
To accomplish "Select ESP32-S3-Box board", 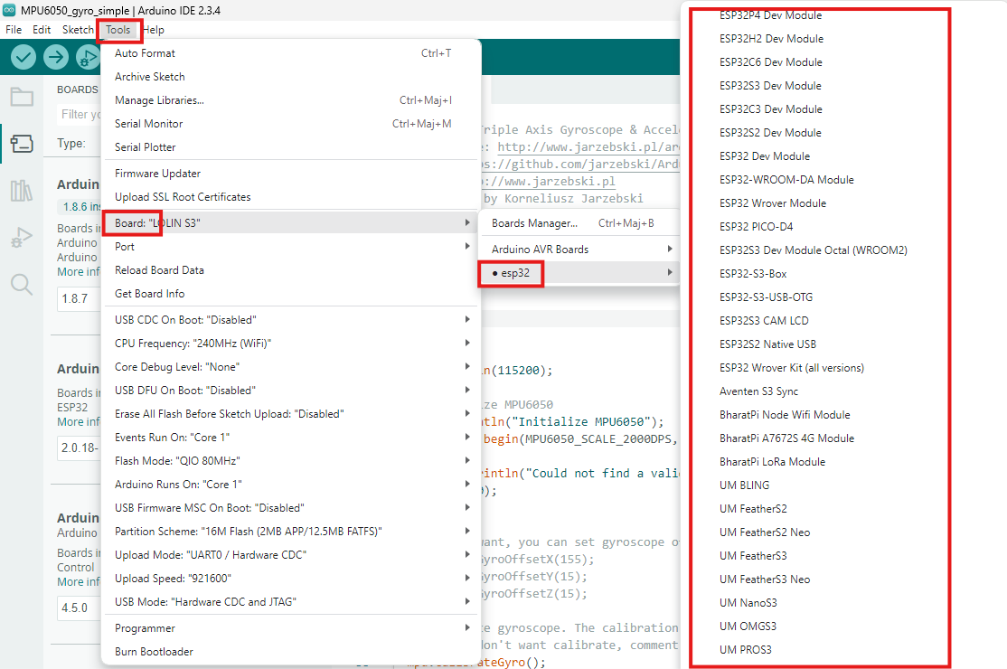I will pyautogui.click(x=753, y=274).
